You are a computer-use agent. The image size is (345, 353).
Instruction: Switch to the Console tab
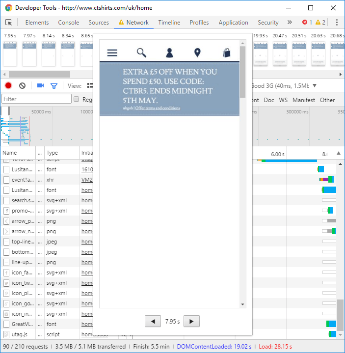click(69, 23)
